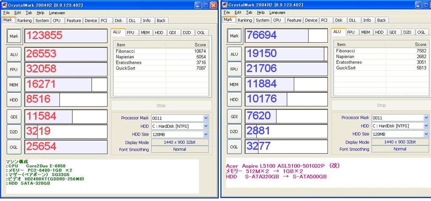This screenshot has height=201, width=431.
Task: Open the File menu in left window
Action: tap(6, 13)
